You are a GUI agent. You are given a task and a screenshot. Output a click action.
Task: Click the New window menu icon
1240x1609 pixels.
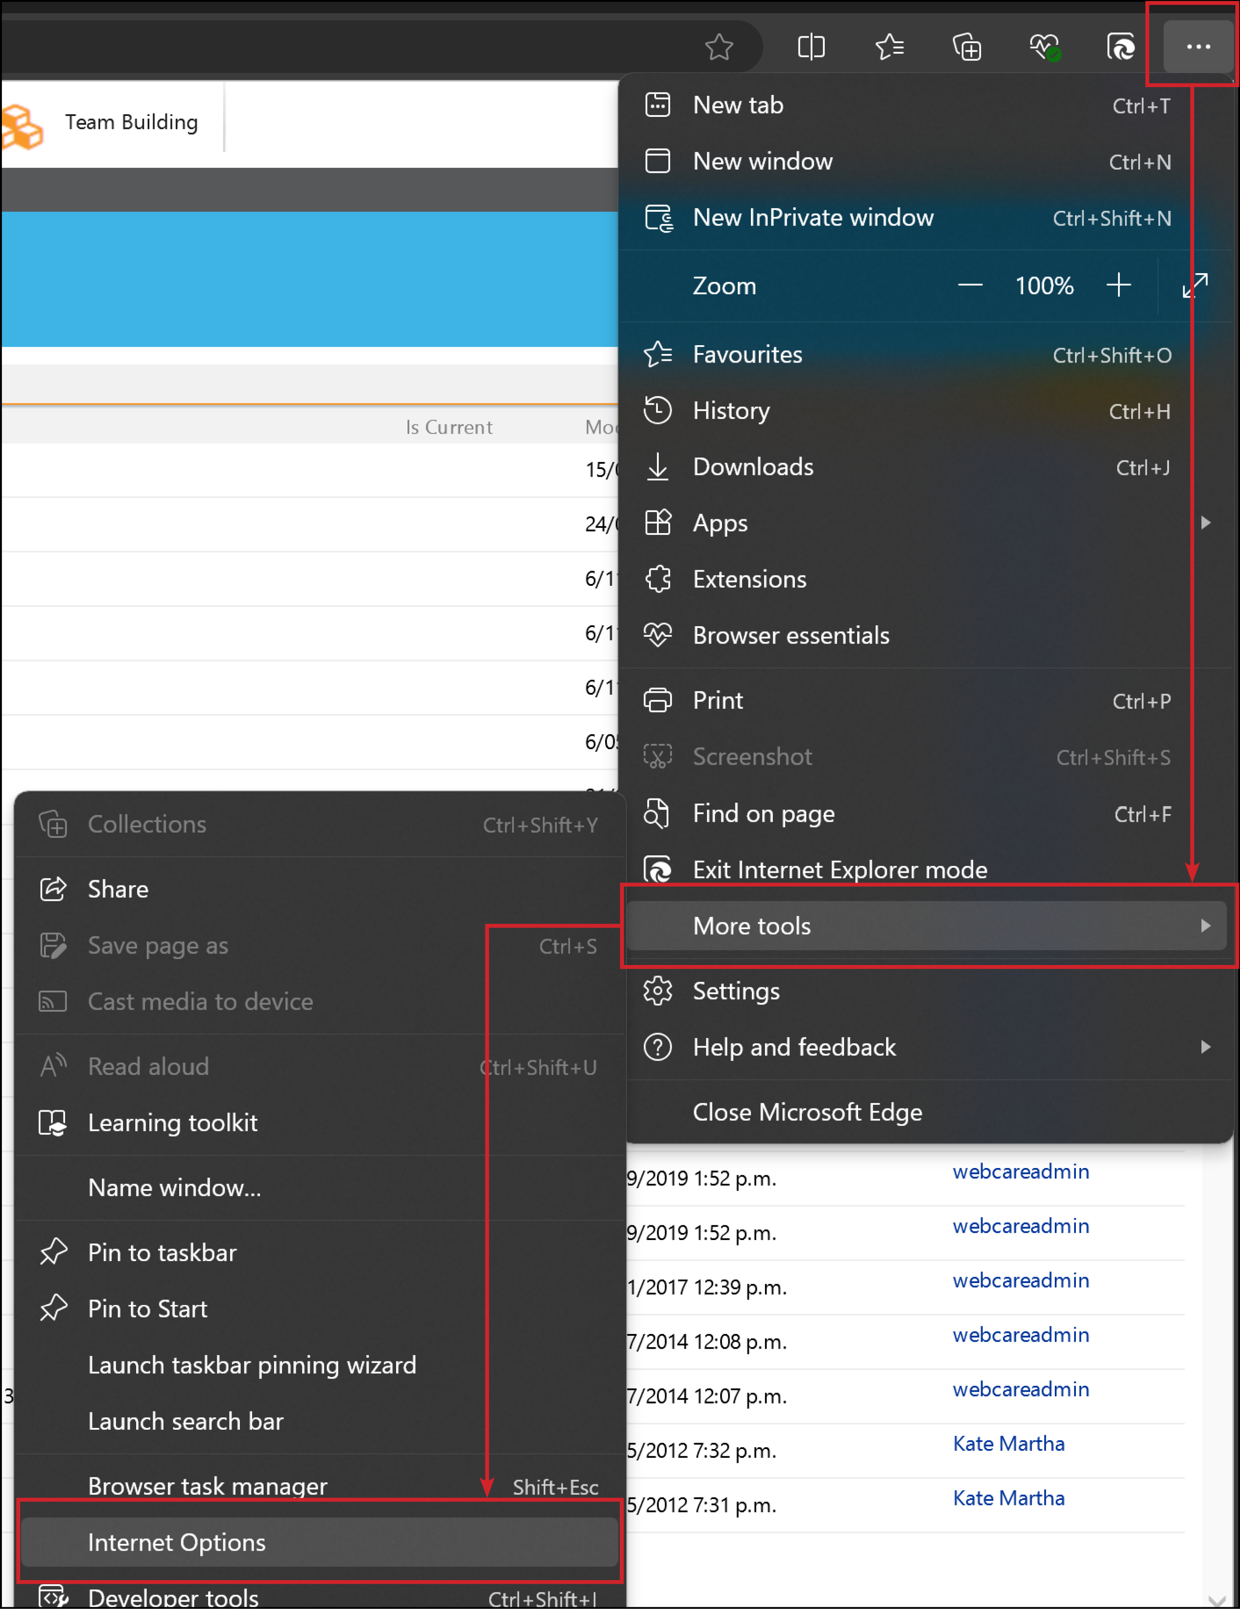(657, 161)
